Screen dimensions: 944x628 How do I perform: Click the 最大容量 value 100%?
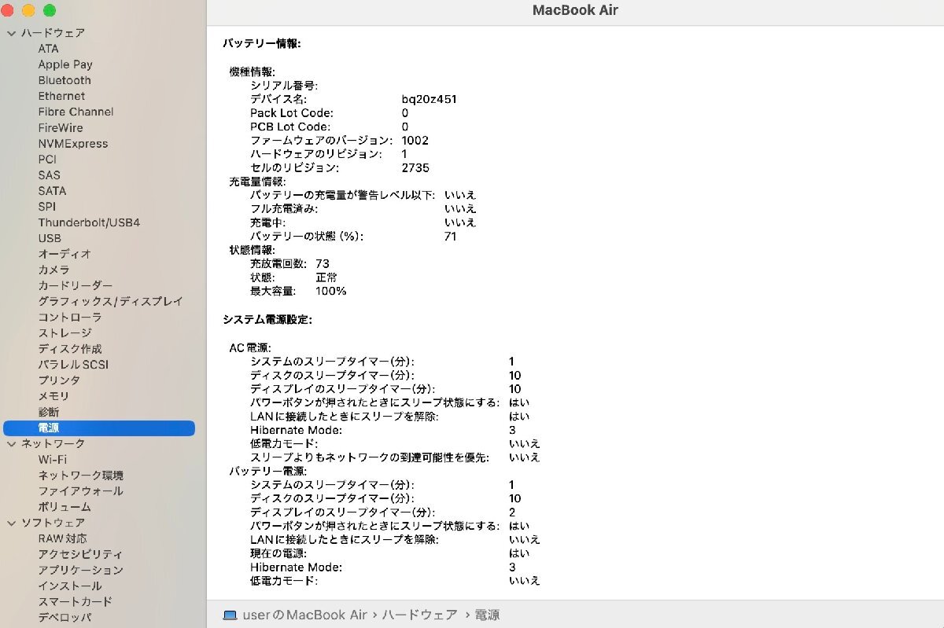331,292
